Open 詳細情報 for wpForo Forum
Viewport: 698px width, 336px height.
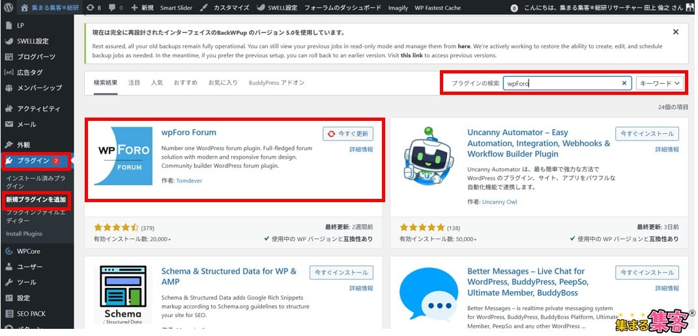pos(361,149)
